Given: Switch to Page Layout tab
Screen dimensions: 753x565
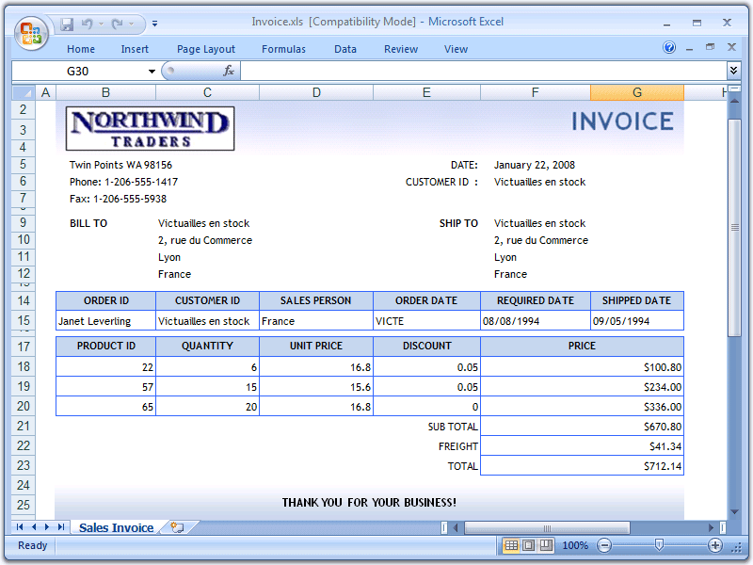Looking at the screenshot, I should [206, 49].
